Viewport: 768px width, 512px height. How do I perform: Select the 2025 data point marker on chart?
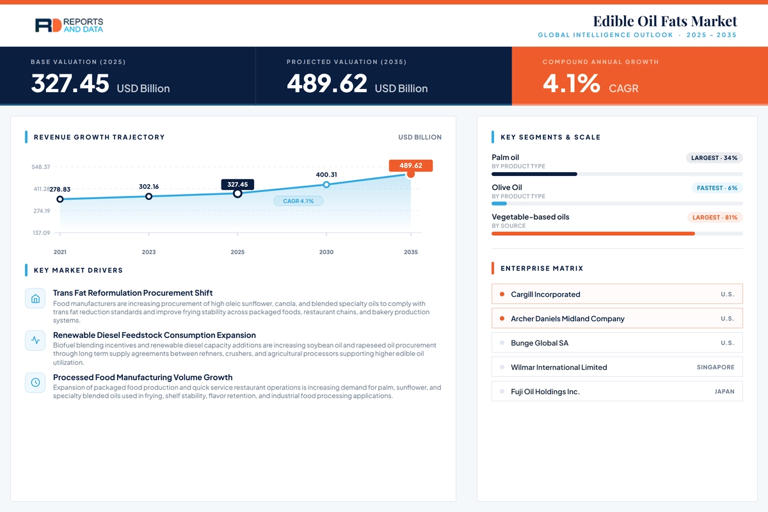point(237,193)
